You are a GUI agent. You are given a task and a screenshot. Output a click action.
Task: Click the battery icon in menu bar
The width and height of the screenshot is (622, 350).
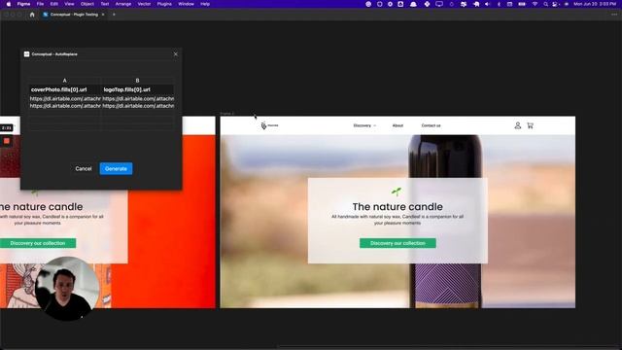pos(522,4)
